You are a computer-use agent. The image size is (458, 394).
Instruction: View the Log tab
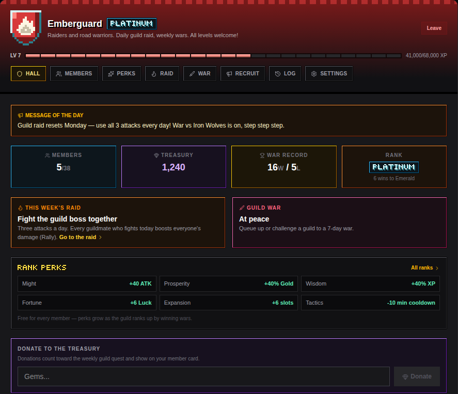click(285, 74)
